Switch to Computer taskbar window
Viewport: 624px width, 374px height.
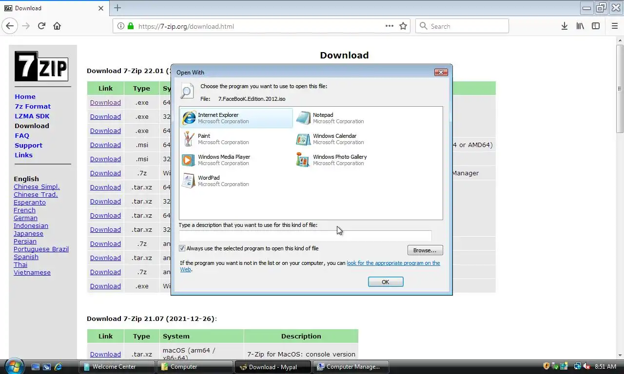pos(195,367)
